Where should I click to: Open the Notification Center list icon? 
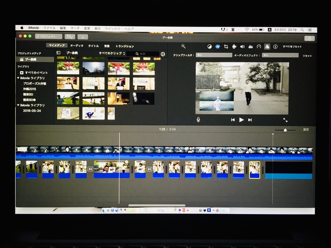[x=310, y=30]
